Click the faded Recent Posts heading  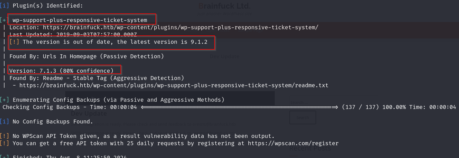pos(310,149)
